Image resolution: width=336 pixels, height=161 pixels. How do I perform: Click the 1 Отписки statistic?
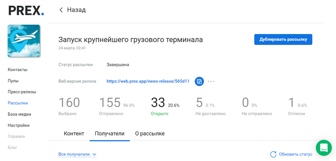click(x=297, y=106)
